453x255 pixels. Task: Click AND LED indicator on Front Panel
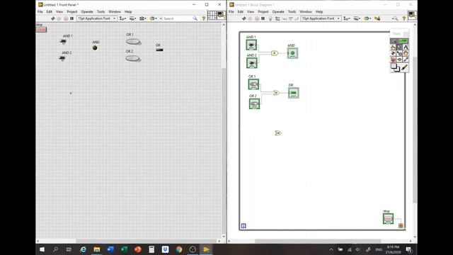pos(95,48)
